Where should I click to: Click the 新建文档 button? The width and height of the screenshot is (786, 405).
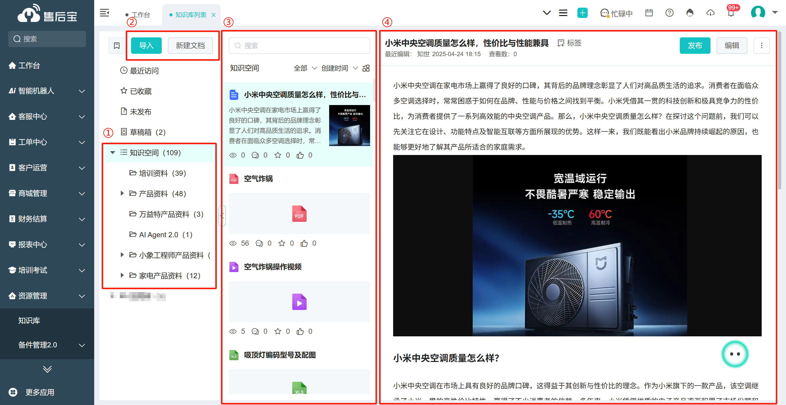coord(190,46)
